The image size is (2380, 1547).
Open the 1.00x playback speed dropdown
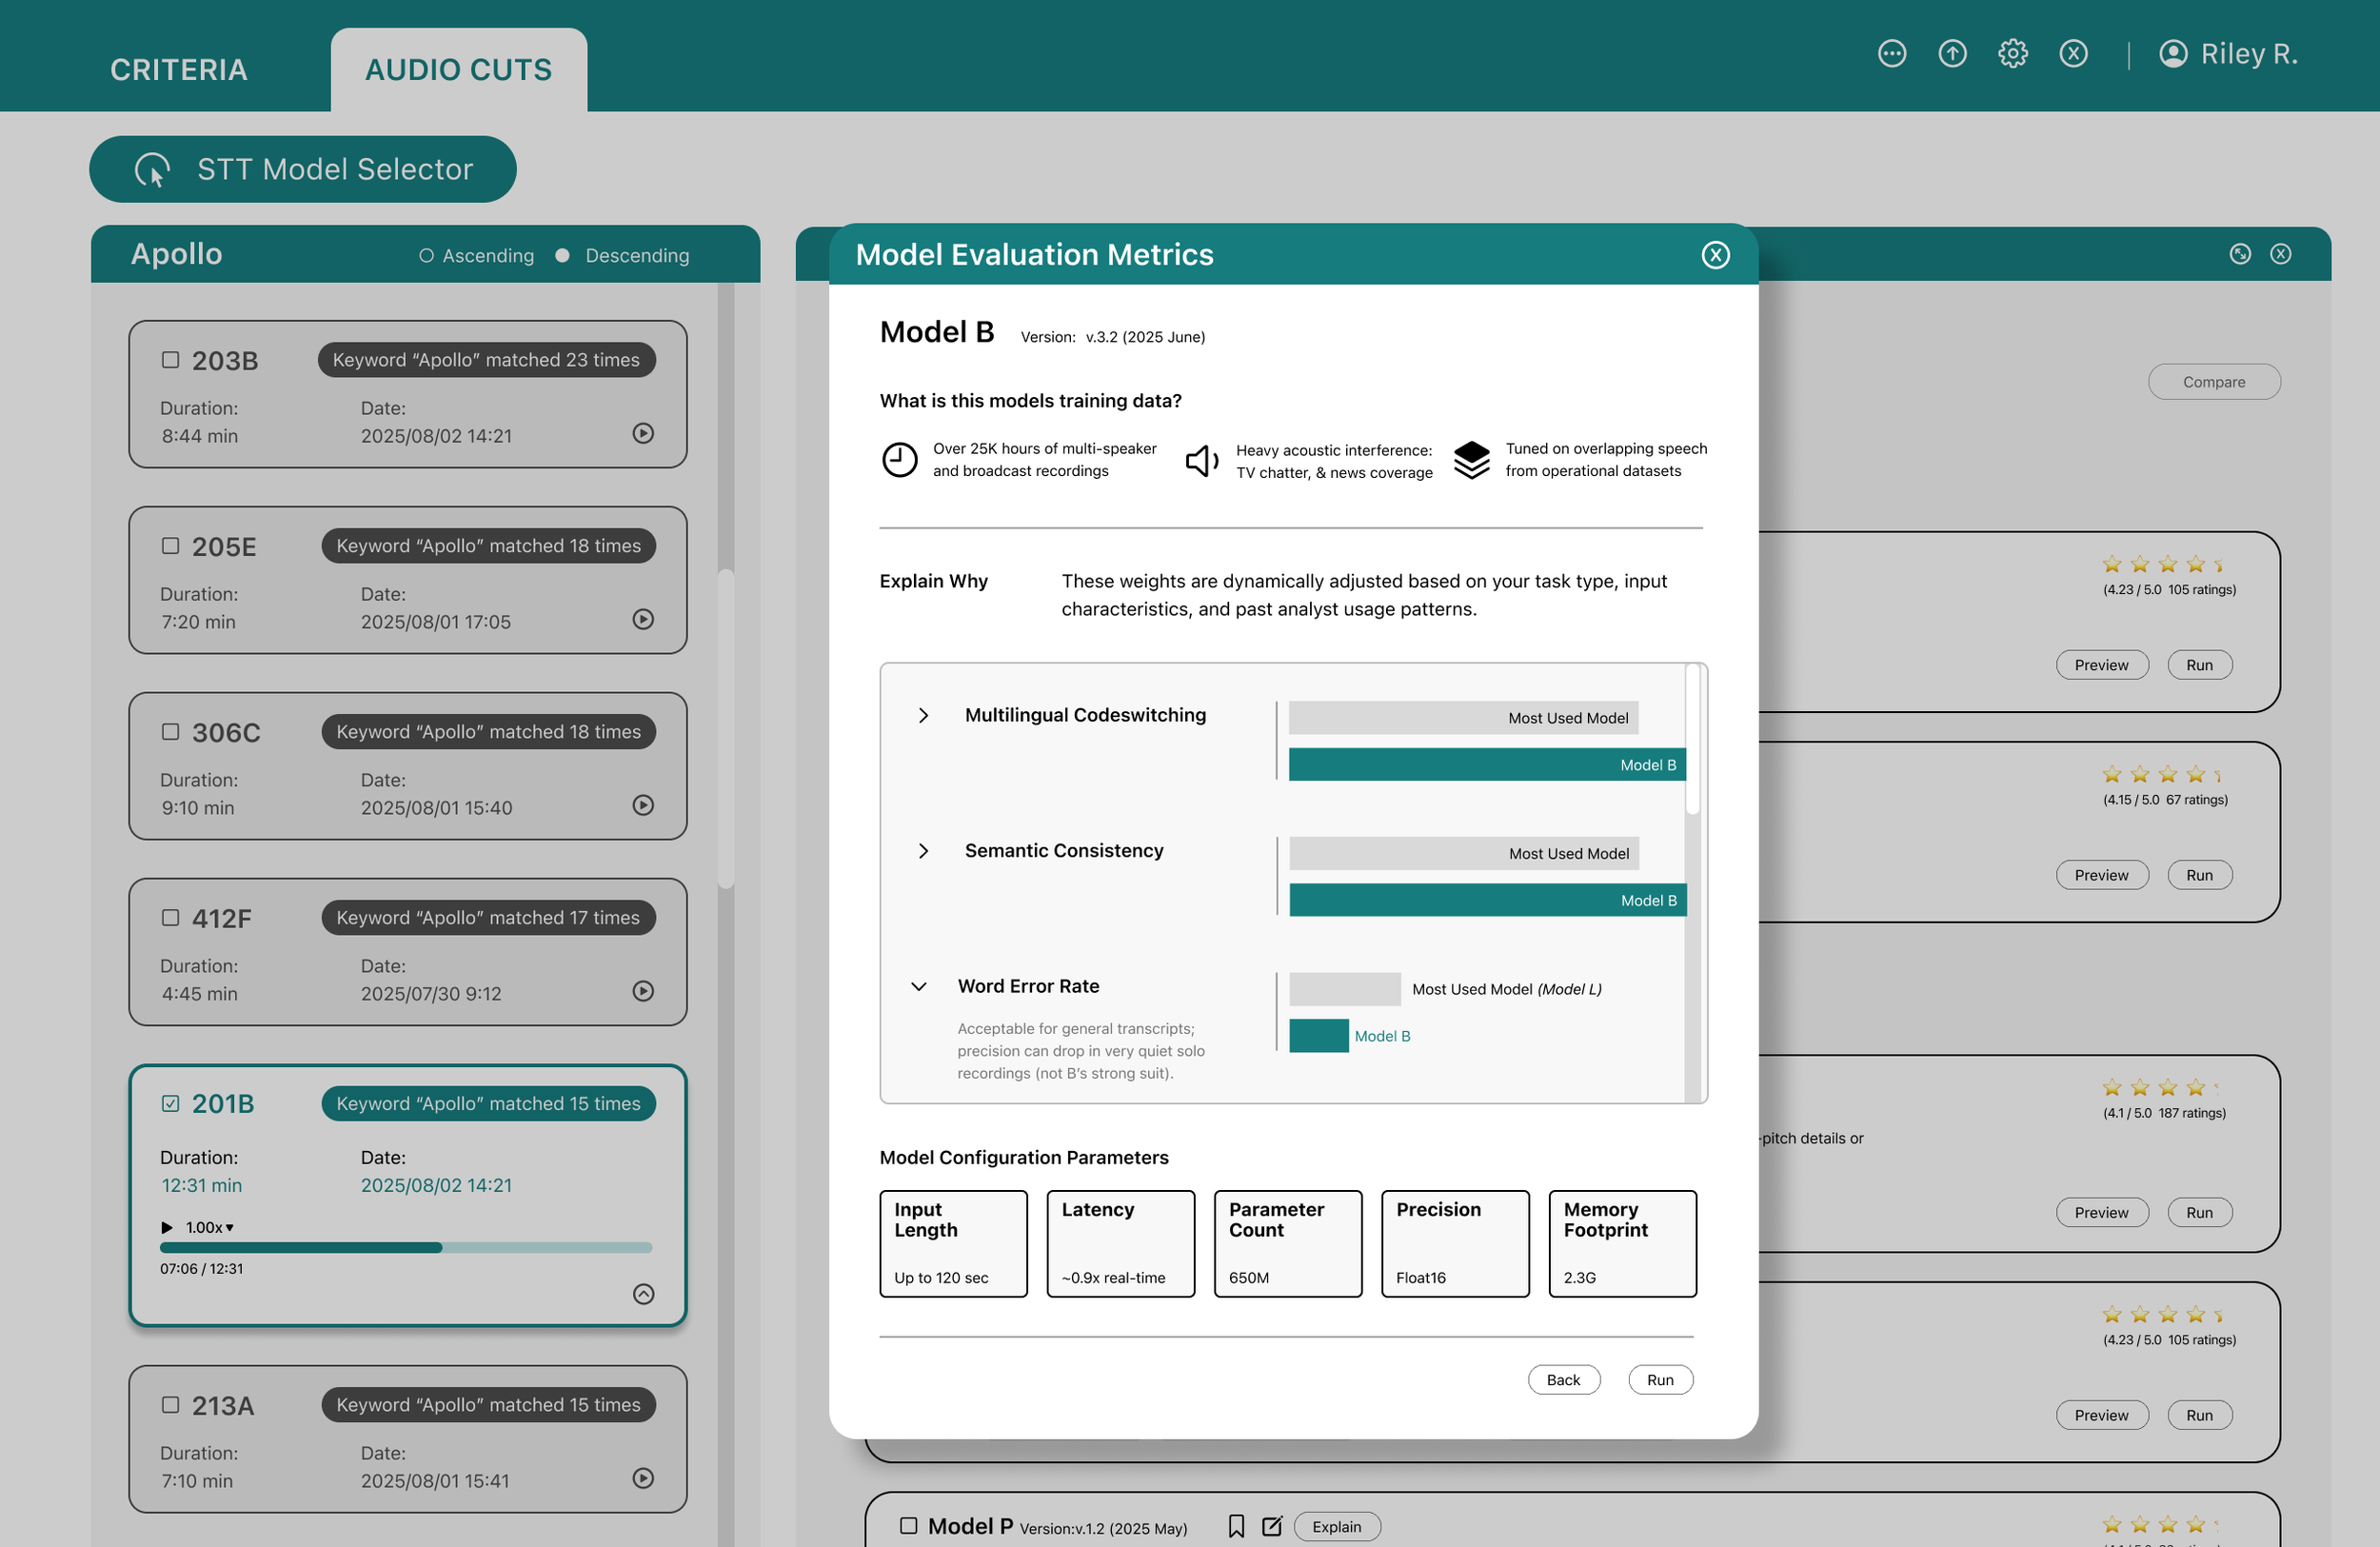[209, 1227]
